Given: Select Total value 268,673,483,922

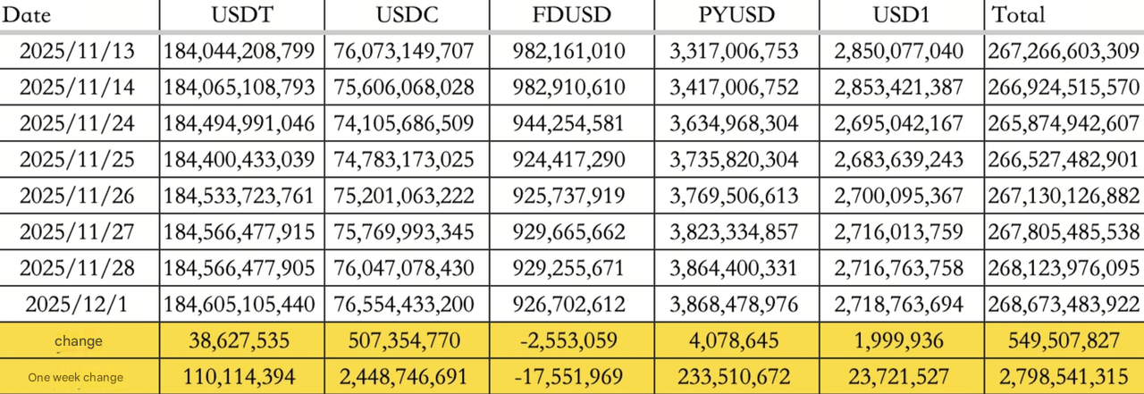Looking at the screenshot, I should (x=1064, y=305).
